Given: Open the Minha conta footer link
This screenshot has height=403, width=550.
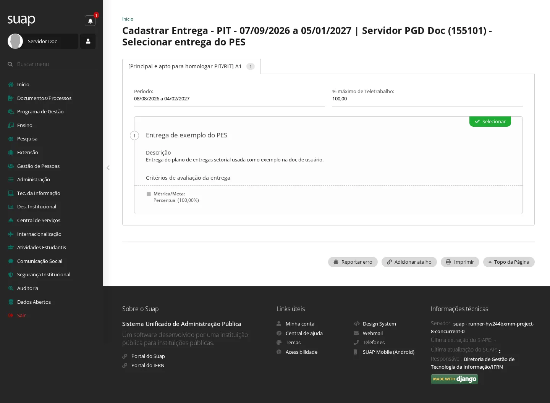Looking at the screenshot, I should [300, 324].
